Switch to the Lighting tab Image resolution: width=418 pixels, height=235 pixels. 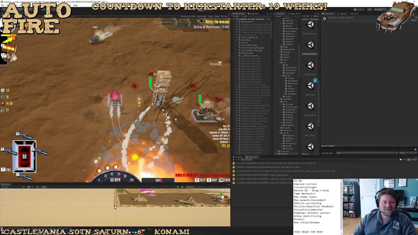coord(342,14)
